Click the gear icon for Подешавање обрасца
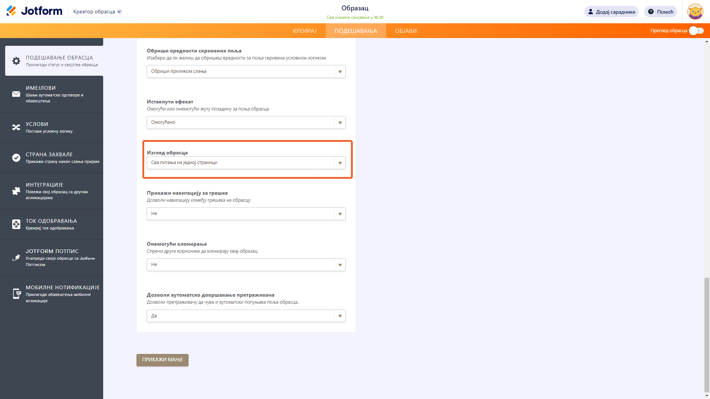This screenshot has width=710, height=399. (16, 61)
